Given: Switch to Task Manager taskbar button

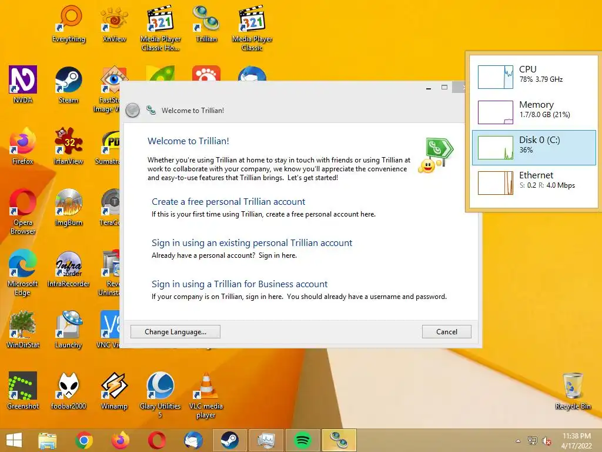Looking at the screenshot, I should point(266,440).
